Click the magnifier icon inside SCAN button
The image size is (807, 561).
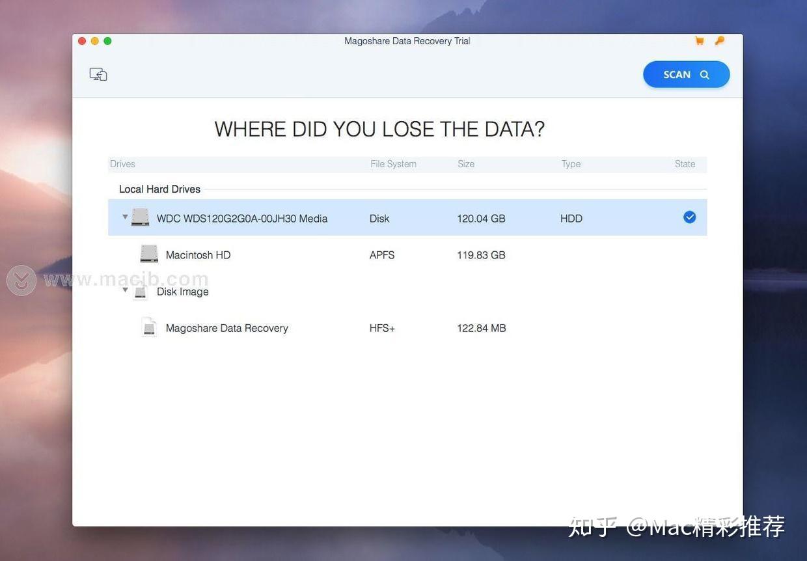pyautogui.click(x=704, y=74)
